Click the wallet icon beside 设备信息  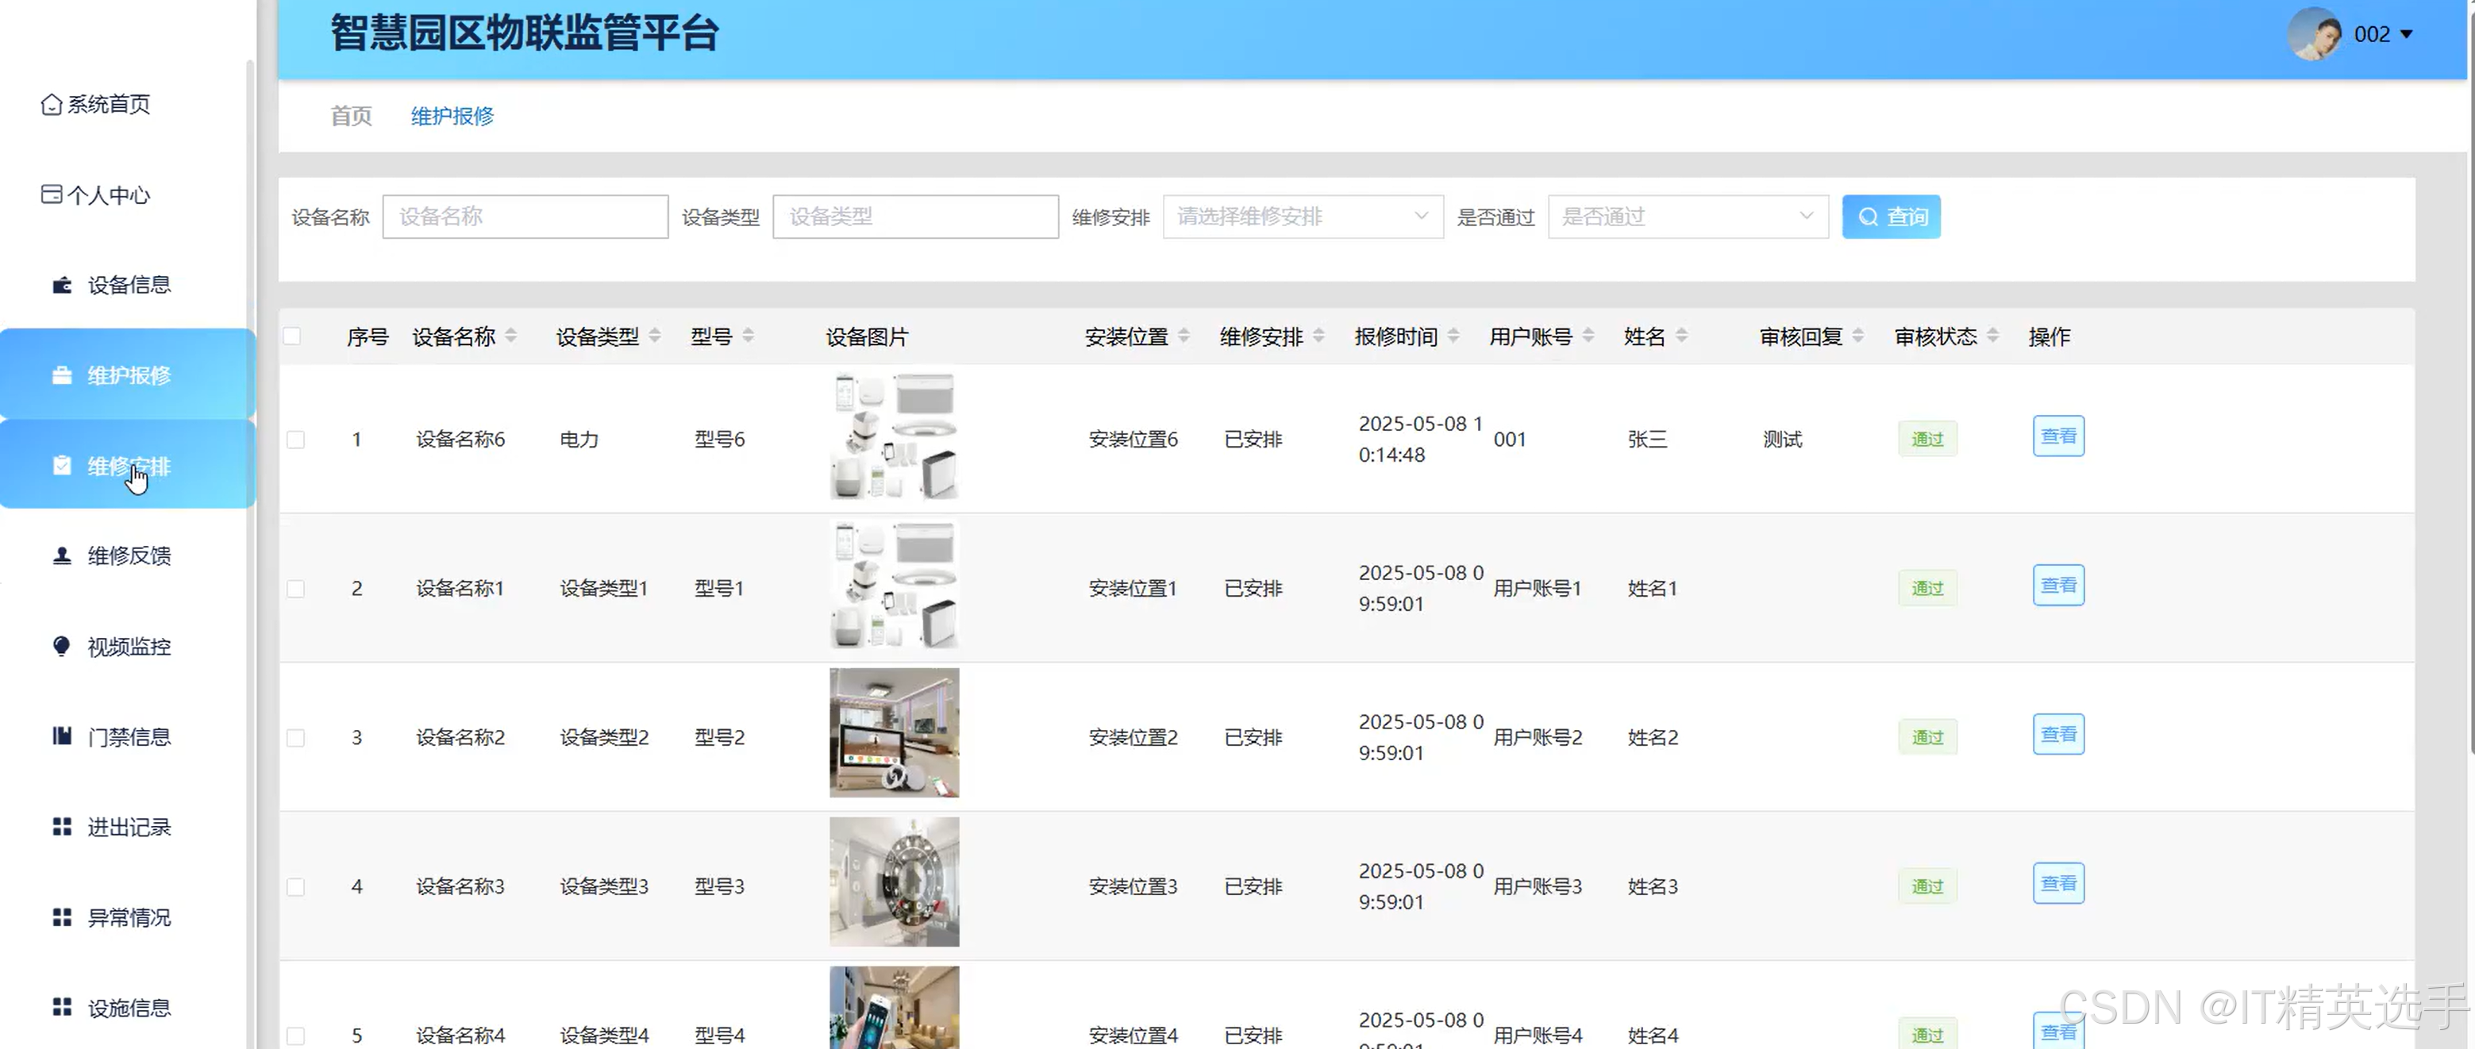point(63,286)
